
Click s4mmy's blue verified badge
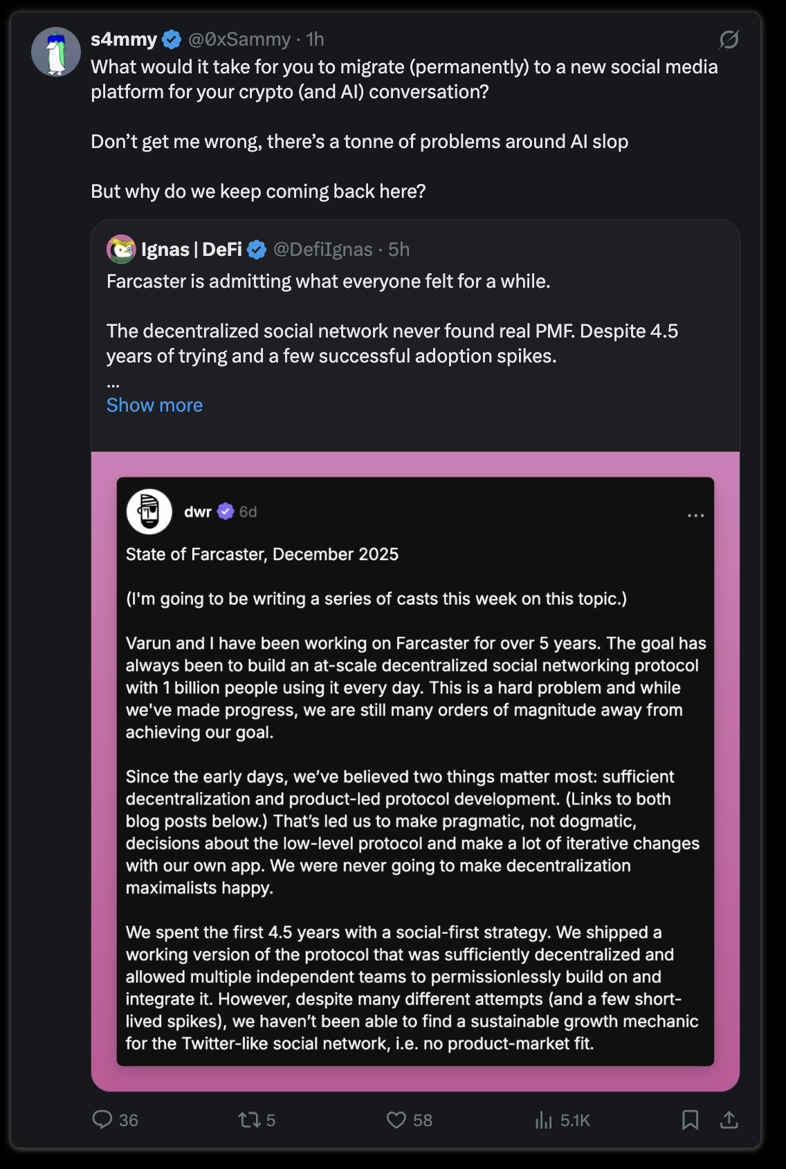pos(172,39)
